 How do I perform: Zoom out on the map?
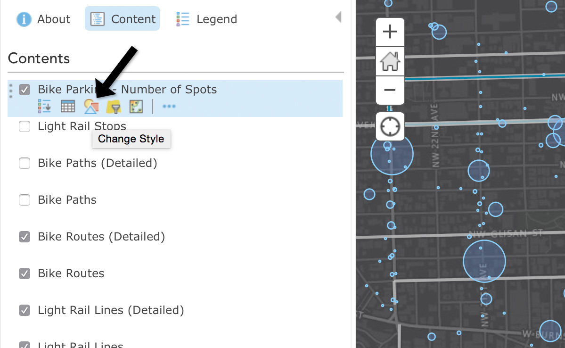point(390,90)
